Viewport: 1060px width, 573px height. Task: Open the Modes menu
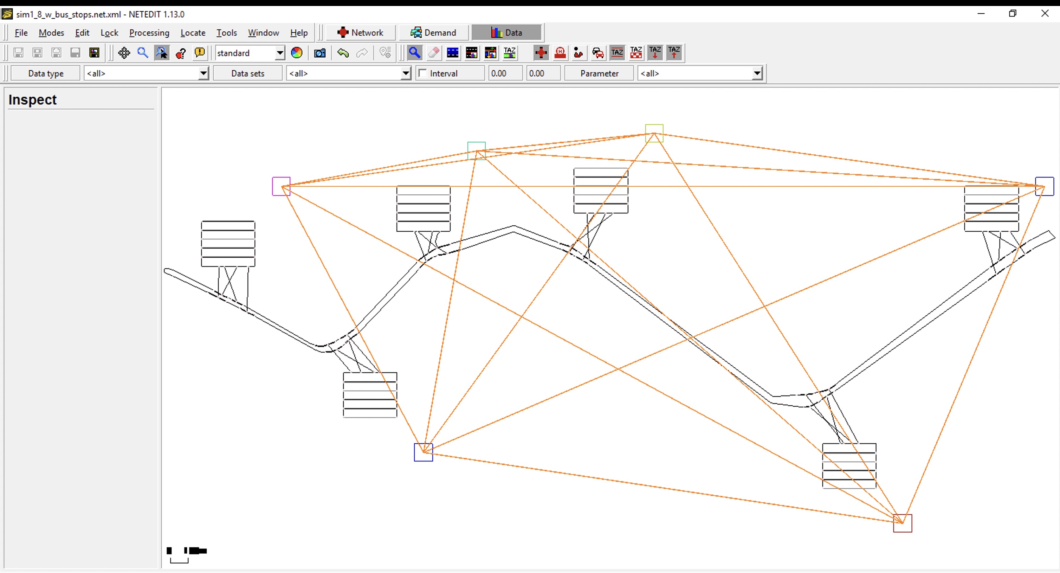[x=51, y=33]
